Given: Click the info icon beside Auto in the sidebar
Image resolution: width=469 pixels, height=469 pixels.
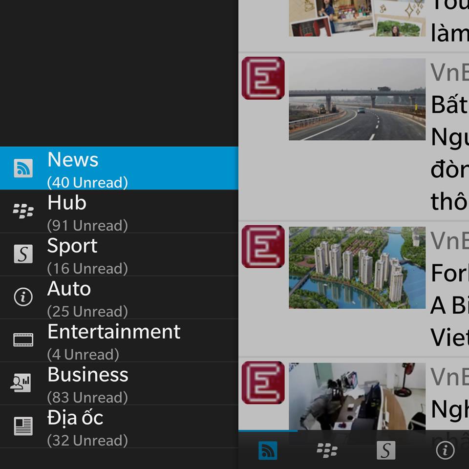Looking at the screenshot, I should point(23,297).
